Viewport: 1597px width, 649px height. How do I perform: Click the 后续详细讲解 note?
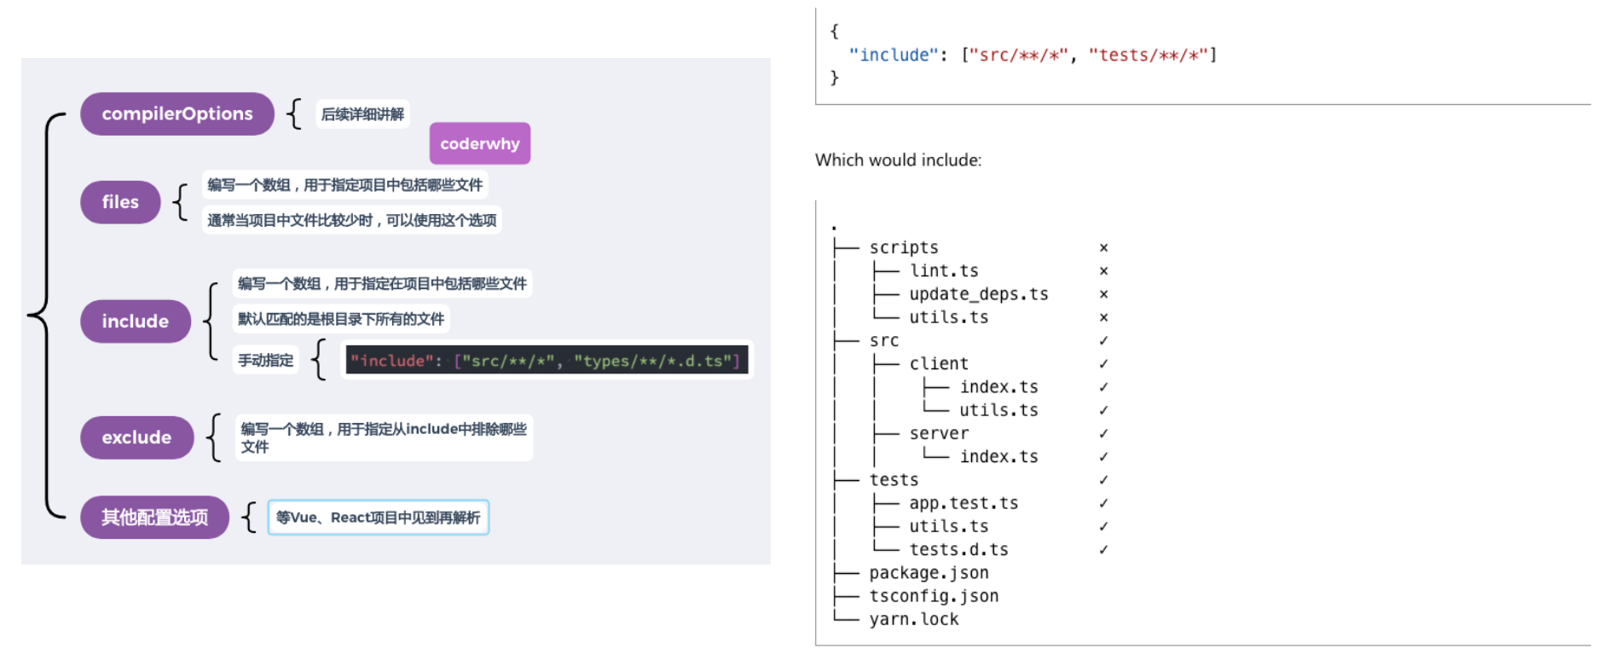362,114
